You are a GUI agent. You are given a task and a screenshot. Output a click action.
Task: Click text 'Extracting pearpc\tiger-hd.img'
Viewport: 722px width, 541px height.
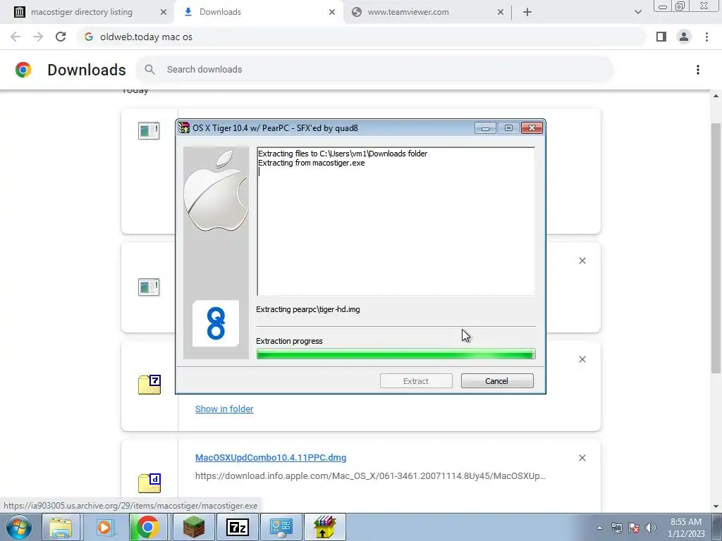(308, 309)
